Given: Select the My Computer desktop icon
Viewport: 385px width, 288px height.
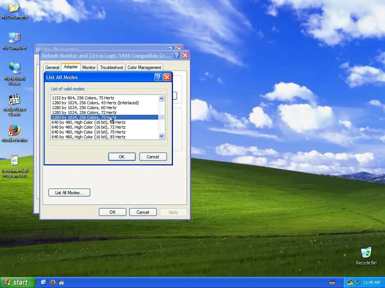Looking at the screenshot, I should tap(14, 41).
